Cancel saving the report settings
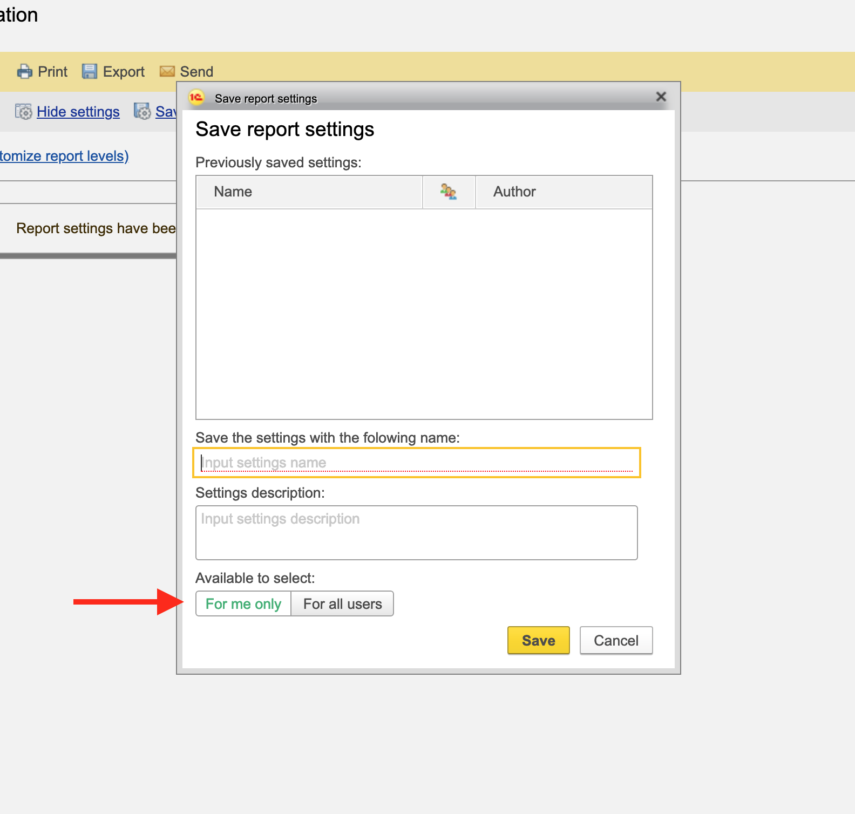The width and height of the screenshot is (855, 814). pos(616,640)
